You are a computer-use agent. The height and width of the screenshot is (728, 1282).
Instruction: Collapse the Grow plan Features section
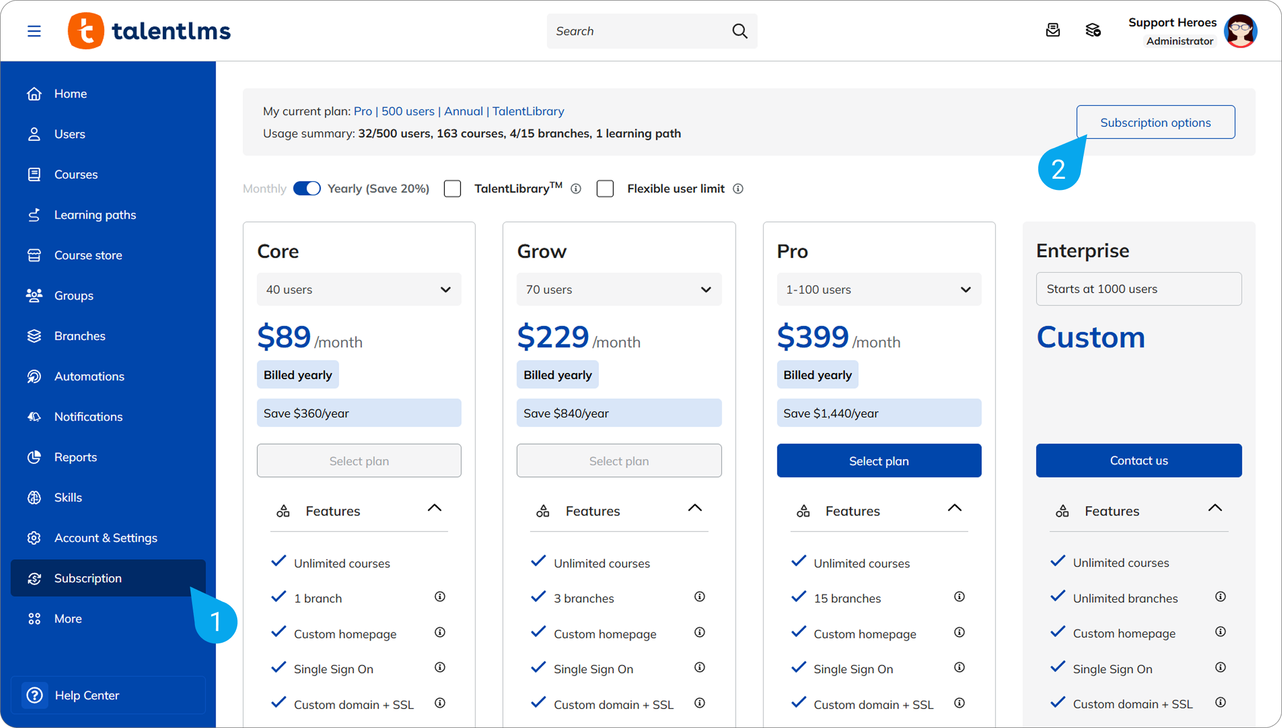tap(694, 508)
